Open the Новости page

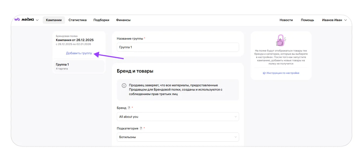point(286,20)
